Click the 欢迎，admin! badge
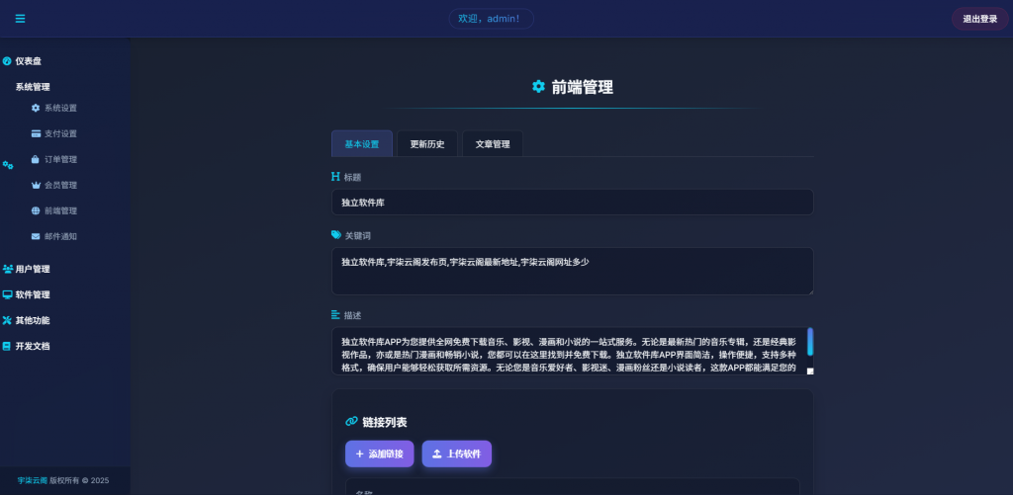This screenshot has height=495, width=1013. point(491,19)
